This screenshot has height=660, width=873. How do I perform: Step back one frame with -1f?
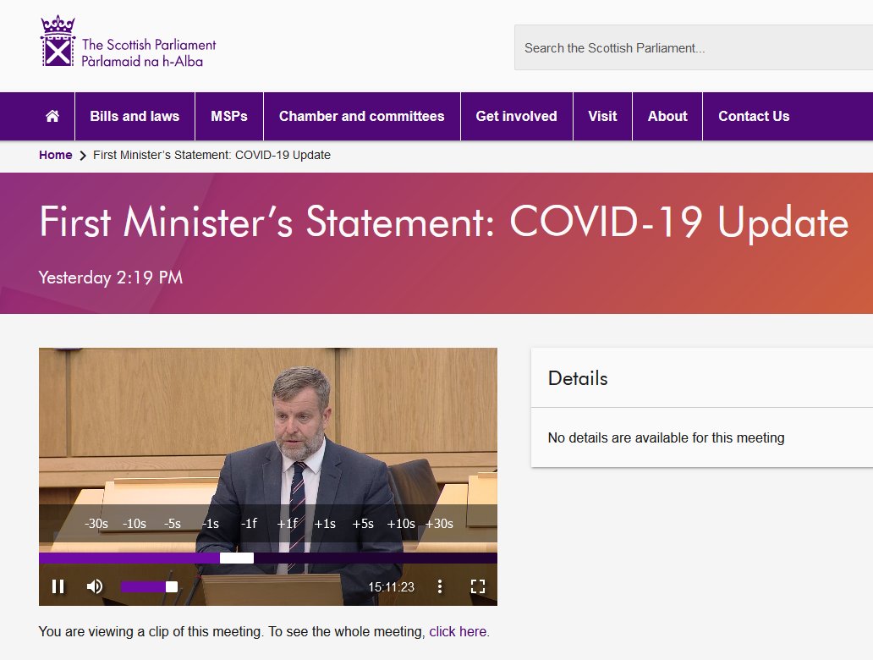click(248, 523)
